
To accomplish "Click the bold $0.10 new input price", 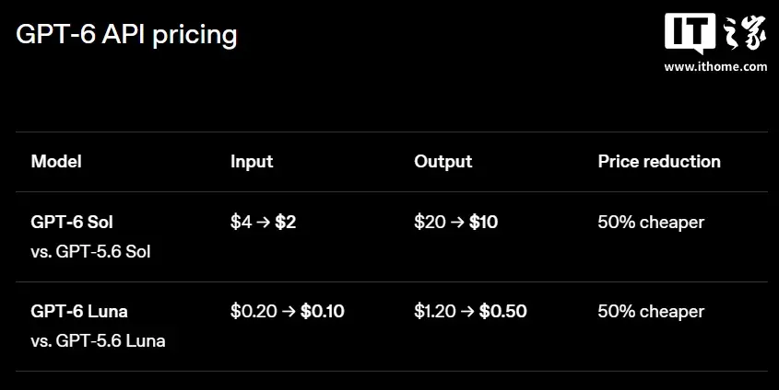I will click(323, 311).
